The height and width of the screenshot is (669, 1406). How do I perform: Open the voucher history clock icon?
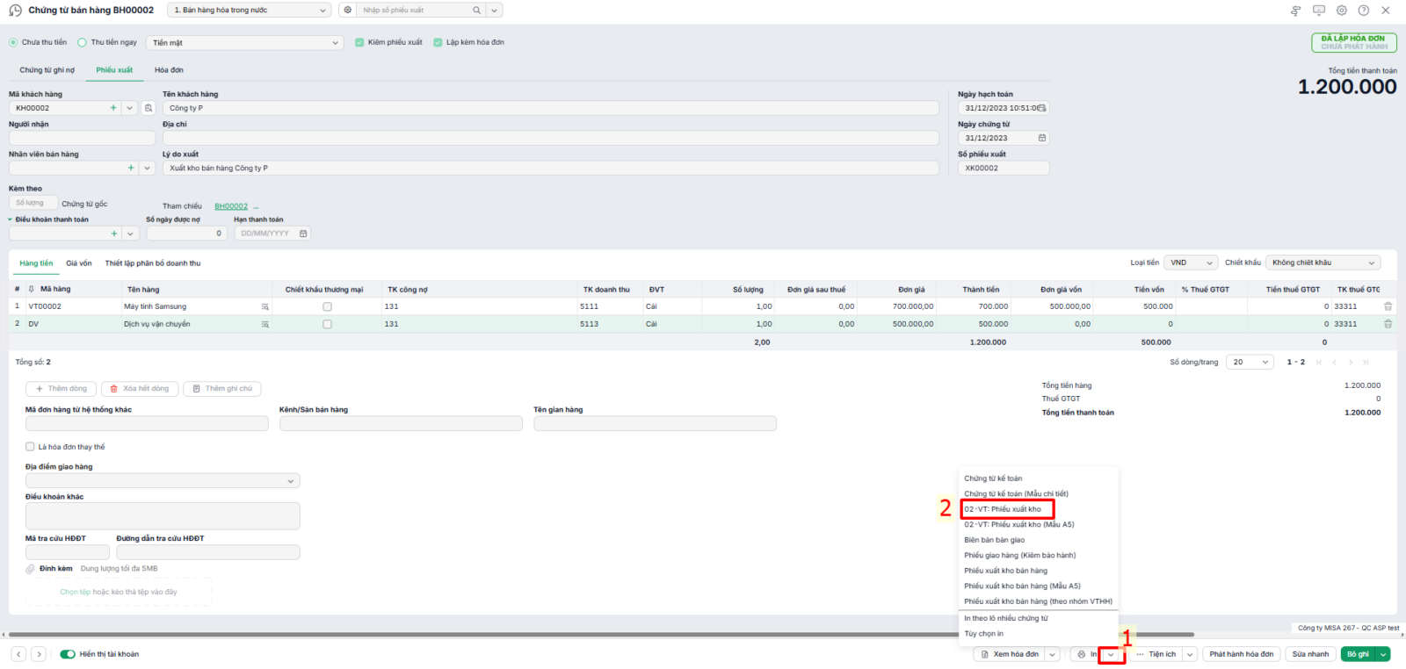(15, 11)
